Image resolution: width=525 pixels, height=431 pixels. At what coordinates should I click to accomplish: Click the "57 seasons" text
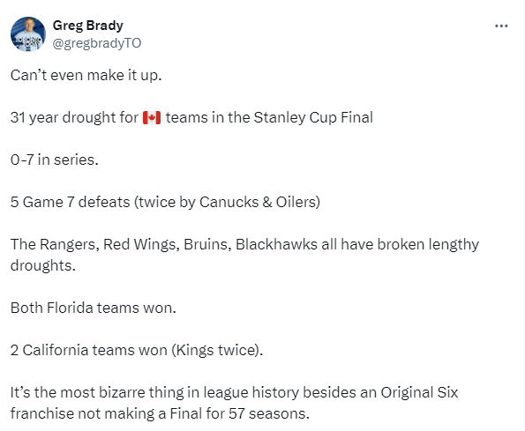(x=267, y=413)
